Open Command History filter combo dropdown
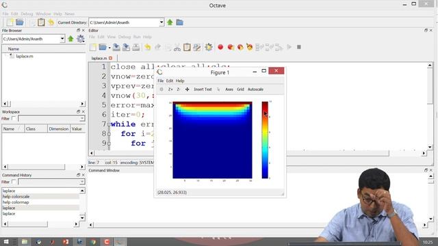 (82, 182)
